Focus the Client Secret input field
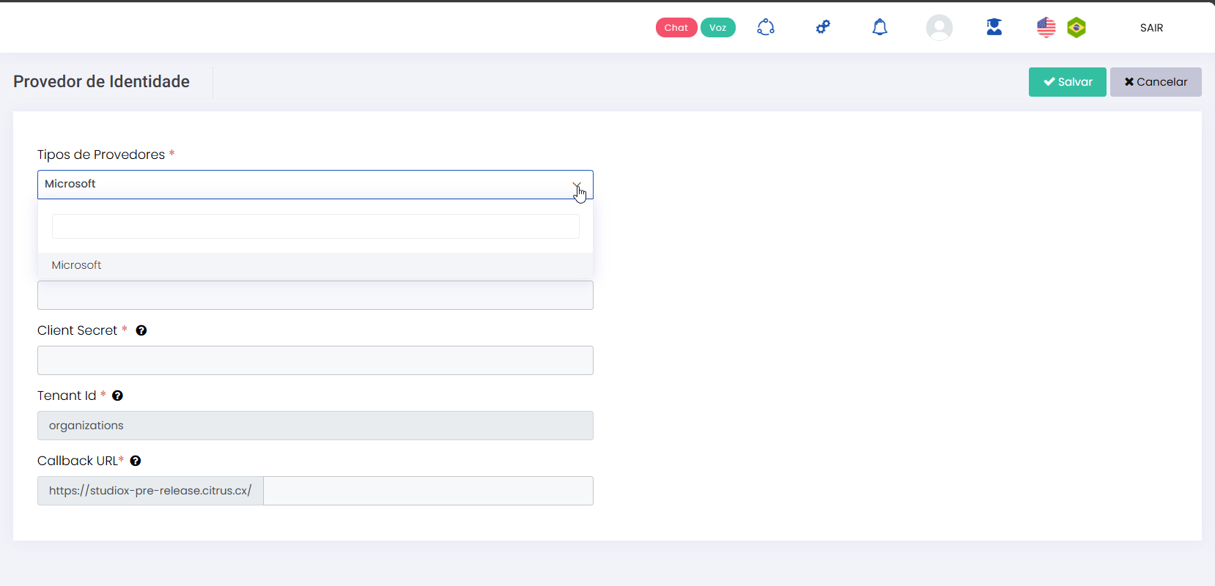 click(315, 360)
